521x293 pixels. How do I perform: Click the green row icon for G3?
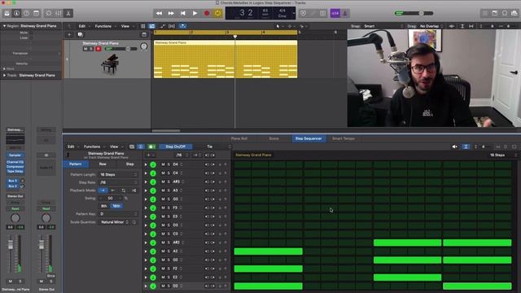[x=153, y=199]
